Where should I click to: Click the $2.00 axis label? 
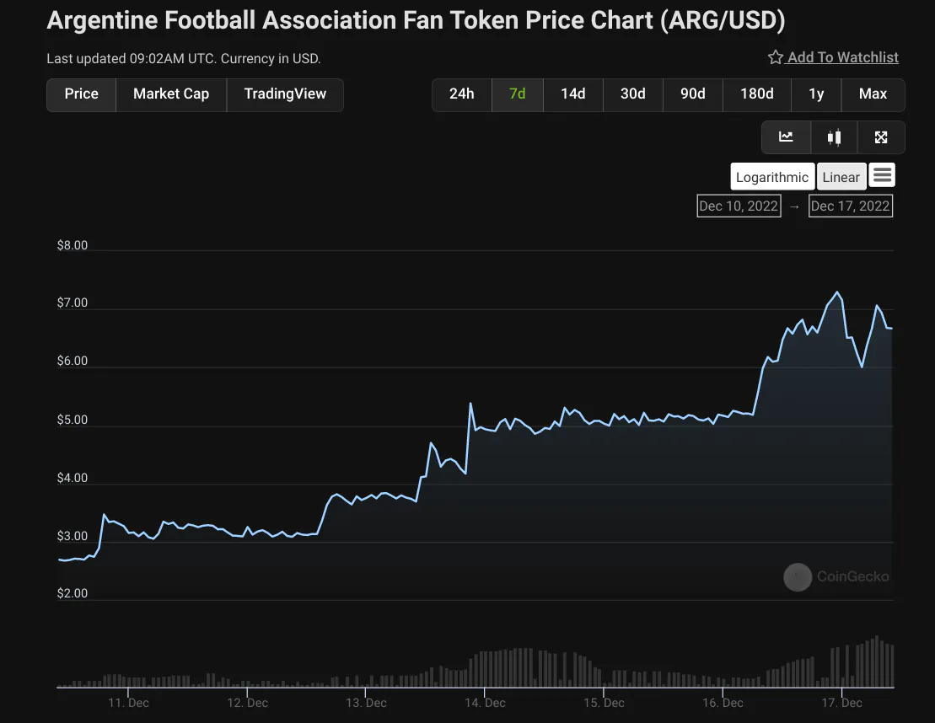(x=73, y=594)
